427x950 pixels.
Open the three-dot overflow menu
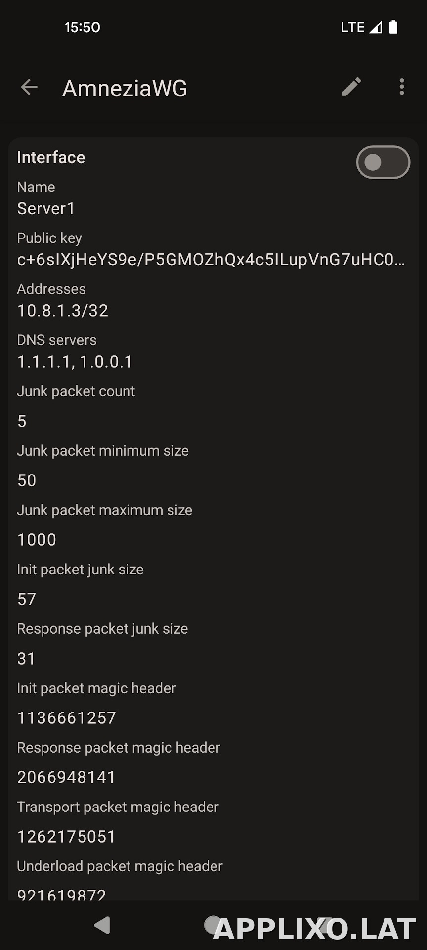(x=402, y=87)
